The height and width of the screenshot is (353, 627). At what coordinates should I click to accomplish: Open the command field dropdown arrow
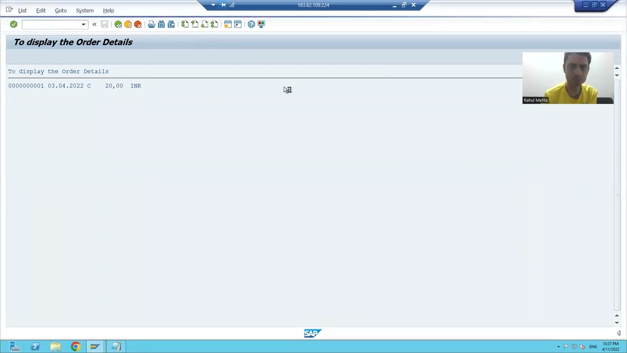pyautogui.click(x=83, y=24)
